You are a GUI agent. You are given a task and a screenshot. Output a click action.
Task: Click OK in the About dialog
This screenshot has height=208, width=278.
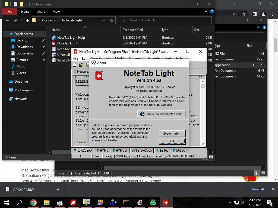[172, 141]
